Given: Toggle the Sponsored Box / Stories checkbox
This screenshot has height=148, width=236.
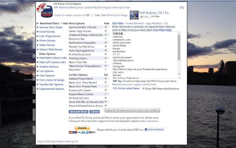Looking at the screenshot, I should 106,27.
